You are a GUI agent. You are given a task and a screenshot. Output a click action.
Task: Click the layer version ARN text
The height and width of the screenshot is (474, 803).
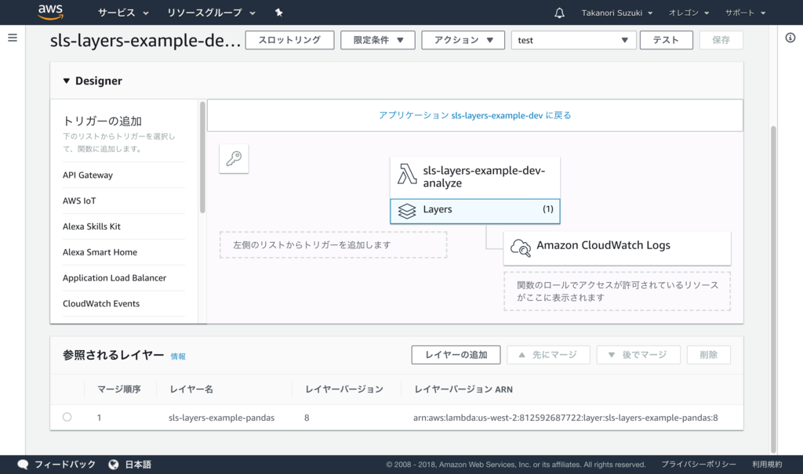(565, 418)
